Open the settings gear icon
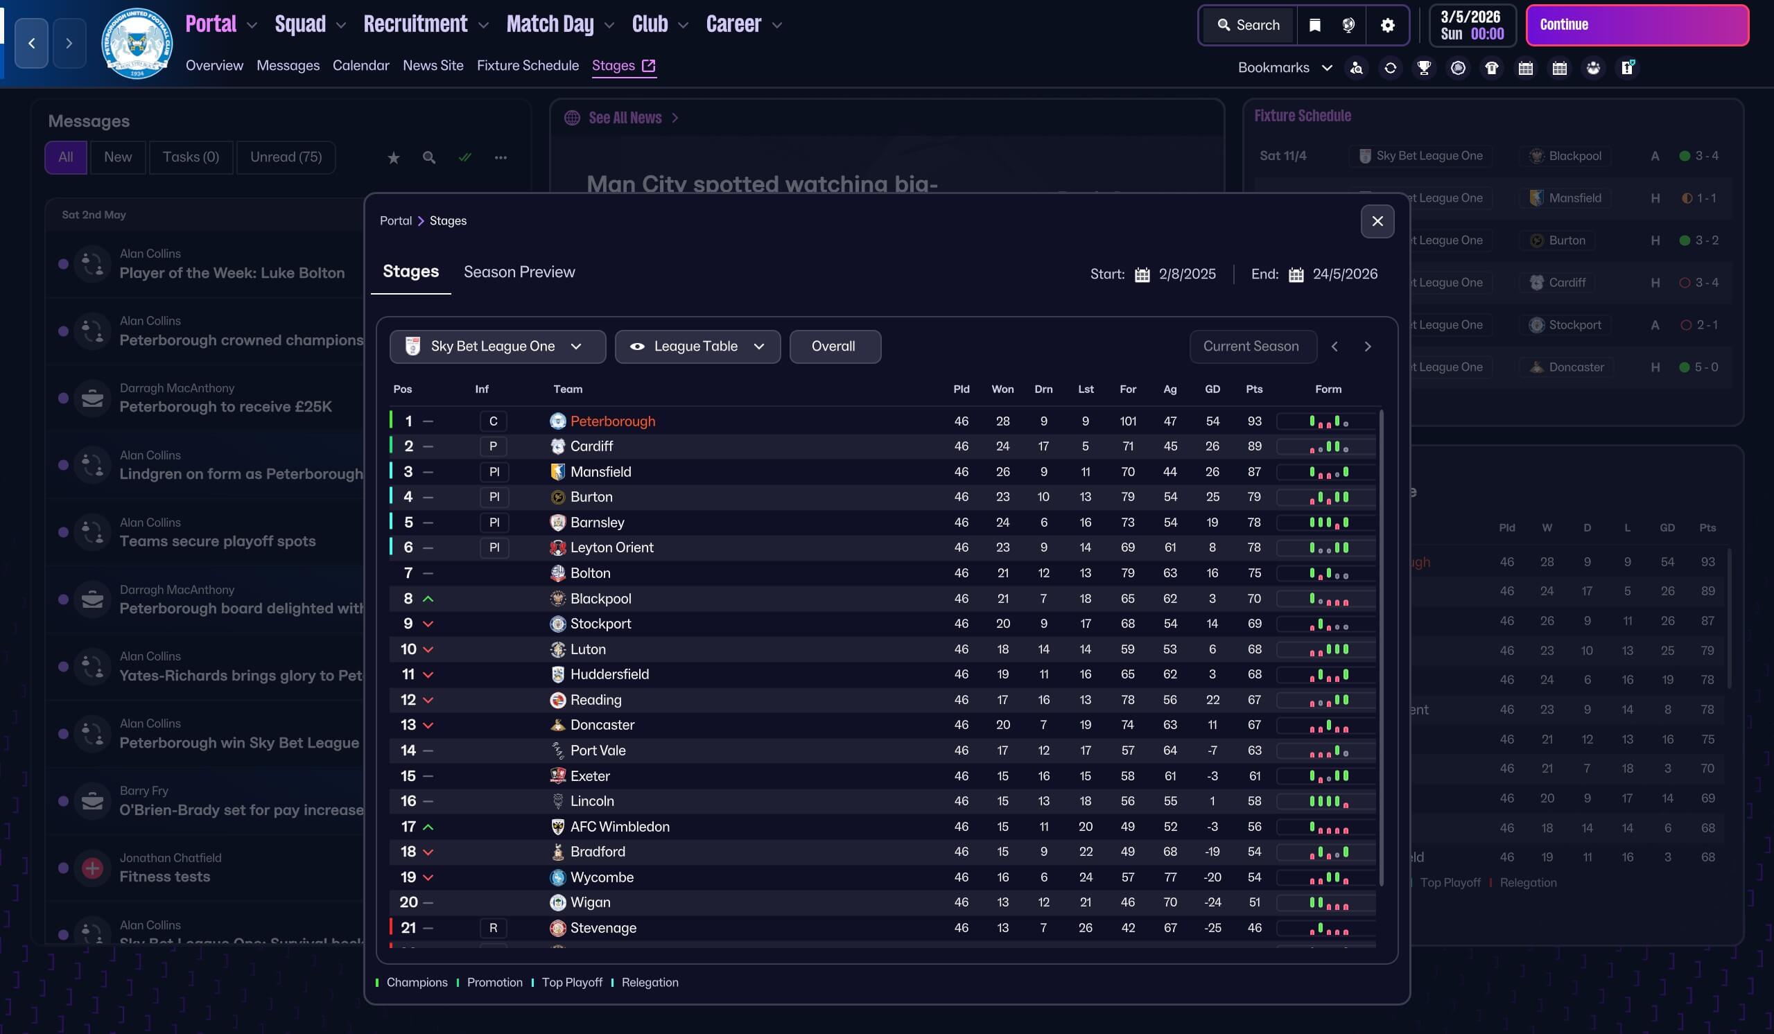The image size is (1774, 1034). (x=1388, y=26)
